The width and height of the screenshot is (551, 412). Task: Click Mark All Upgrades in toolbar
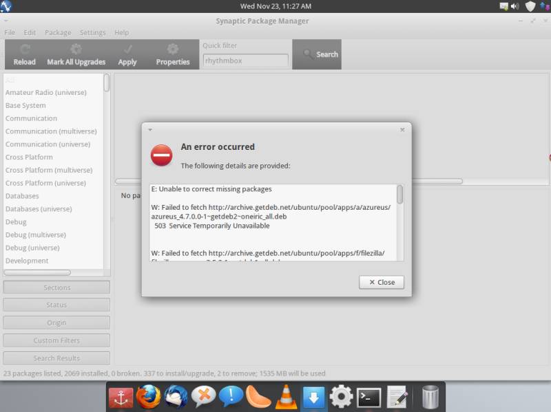click(76, 55)
